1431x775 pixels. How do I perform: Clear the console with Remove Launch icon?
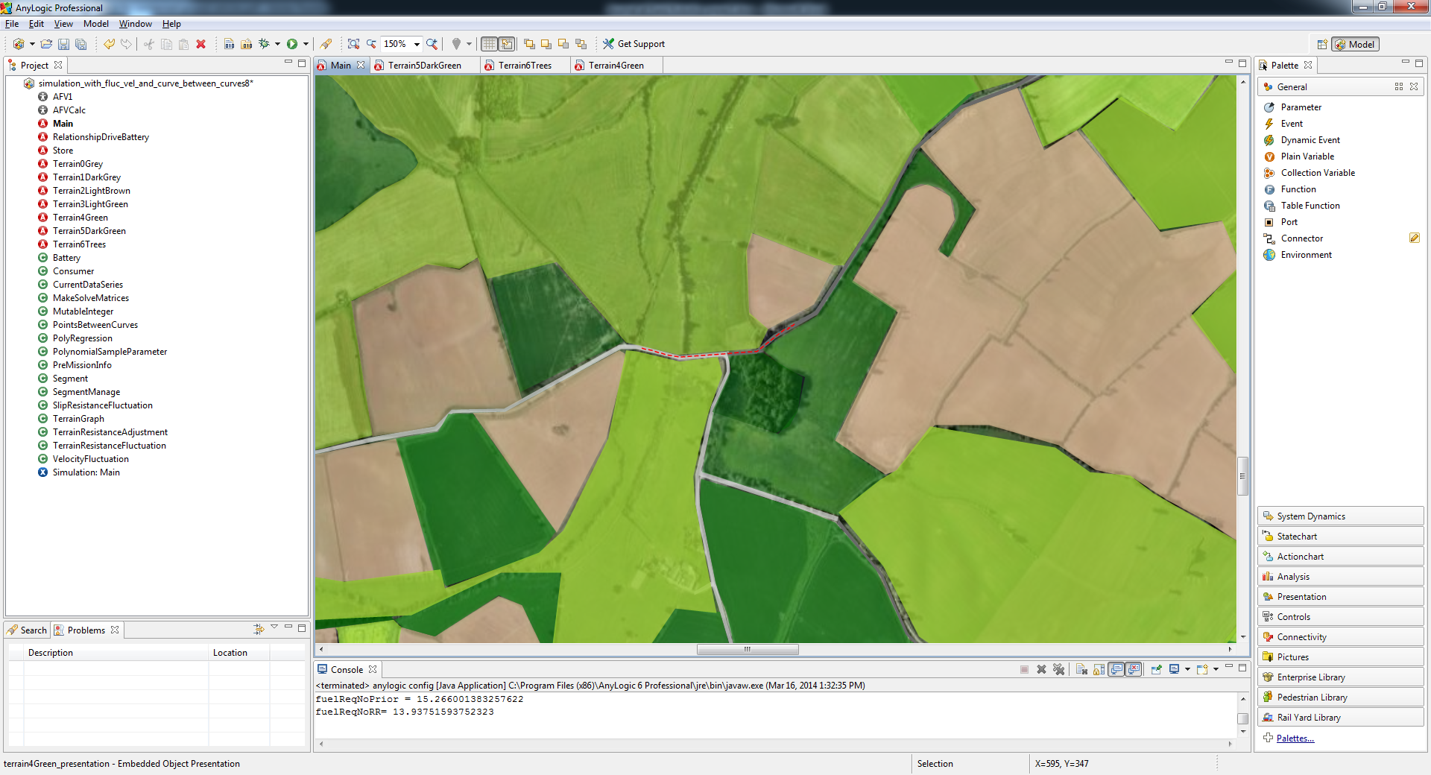(1041, 669)
